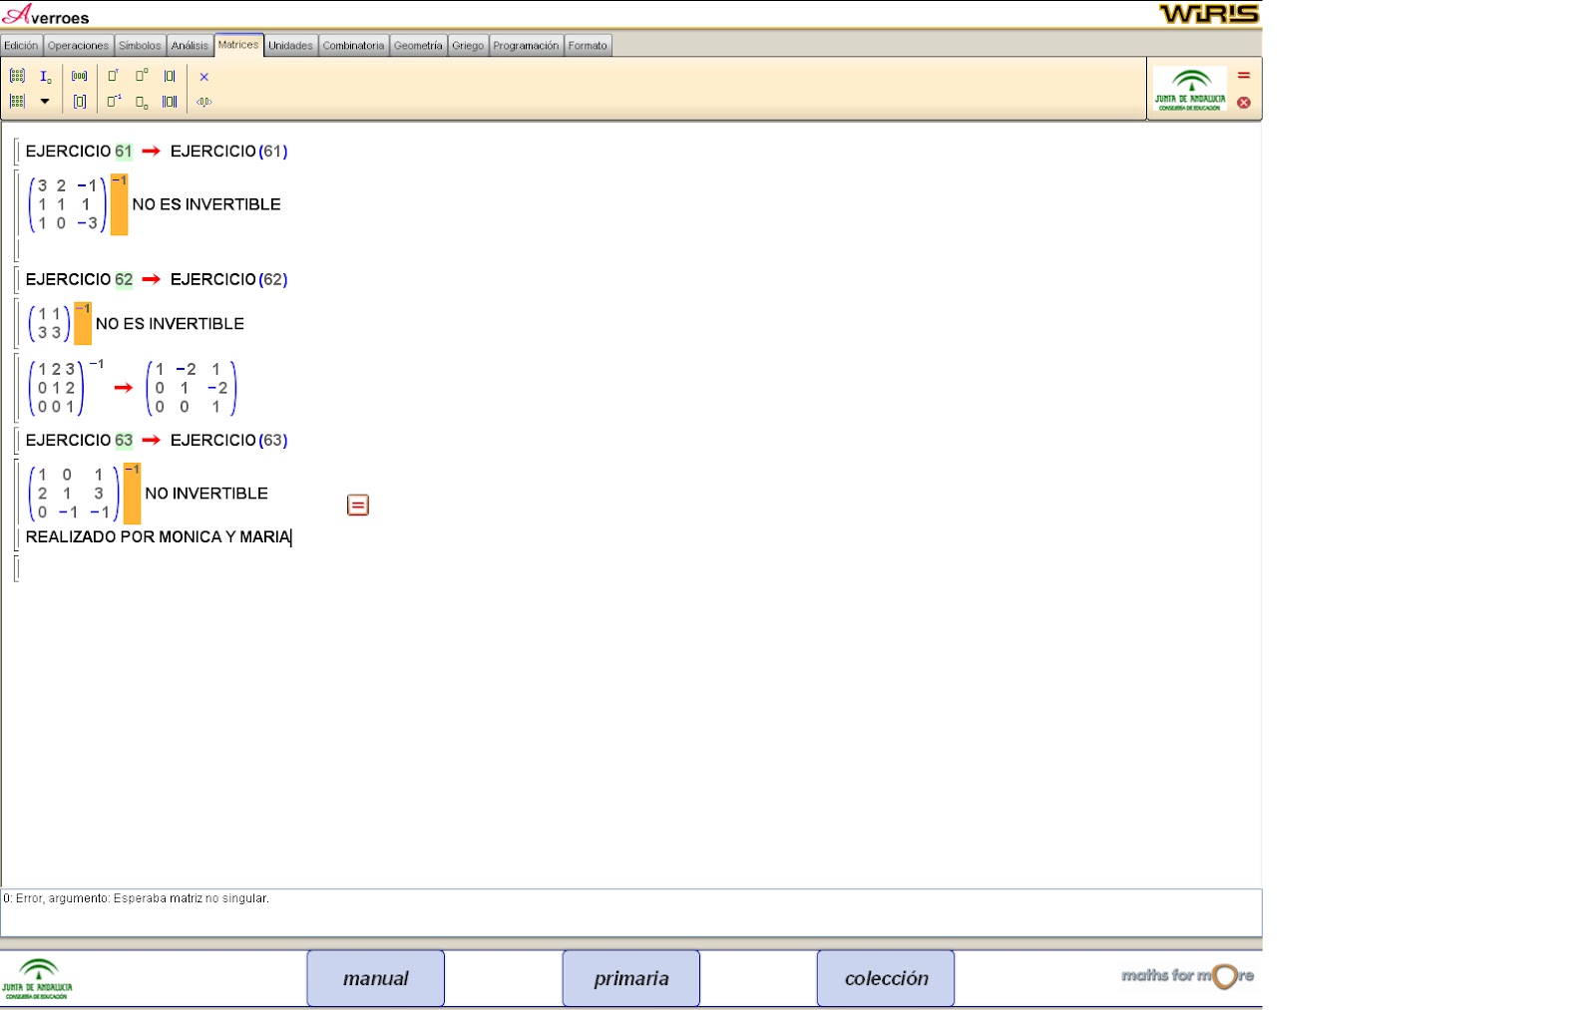This screenshot has height=1010, width=1596.
Task: Click the Averroes logo
Action: click(46, 15)
